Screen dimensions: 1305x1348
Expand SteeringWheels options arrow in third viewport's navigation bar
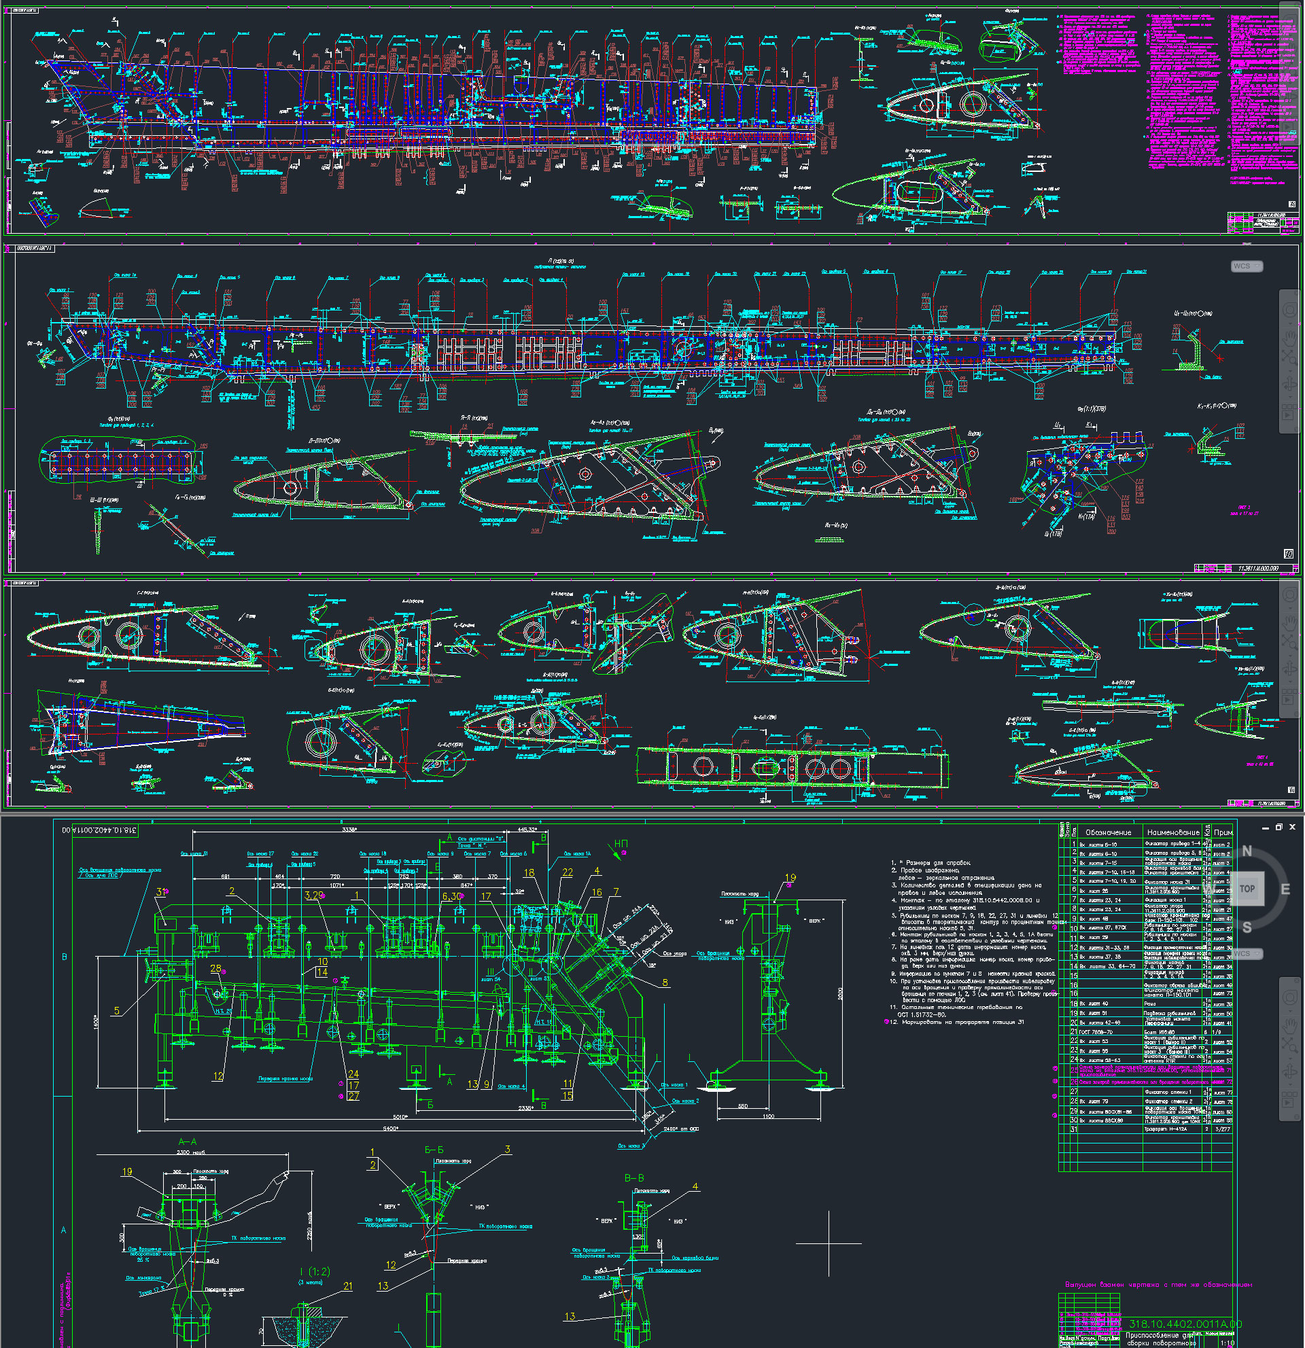pyautogui.click(x=1291, y=608)
